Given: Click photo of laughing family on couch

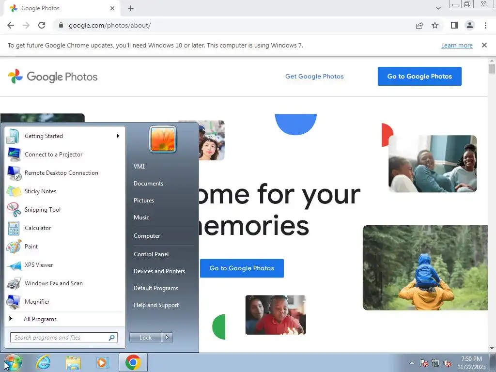Looking at the screenshot, I should (x=433, y=164).
